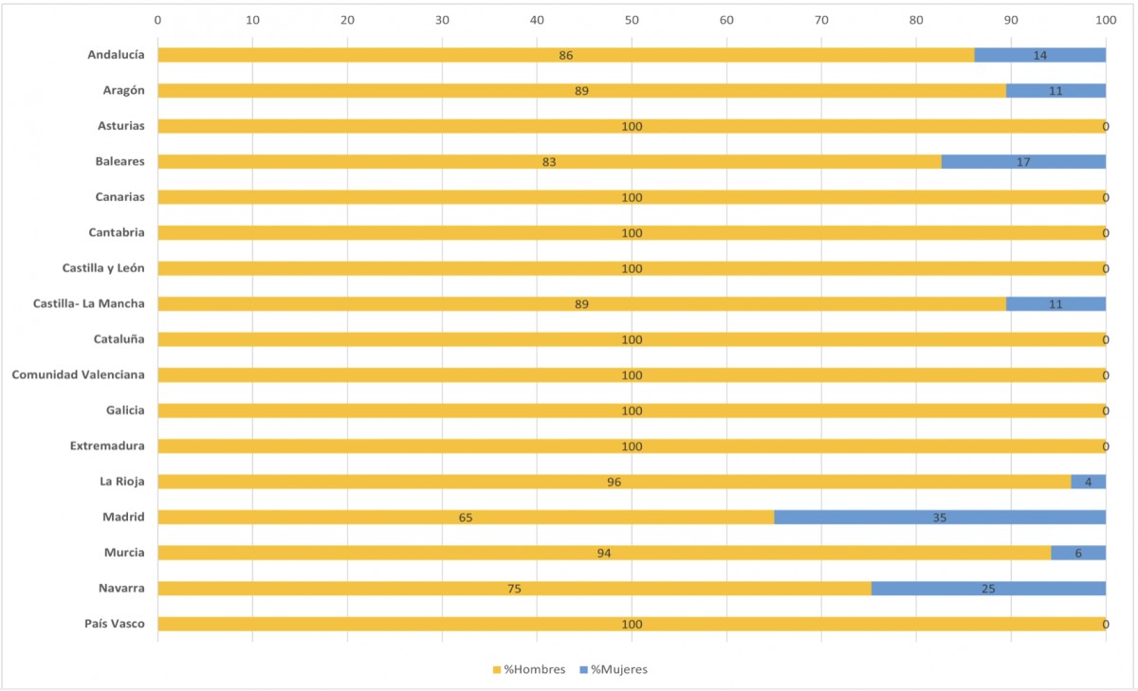Click the Extremadura category label

click(x=107, y=446)
